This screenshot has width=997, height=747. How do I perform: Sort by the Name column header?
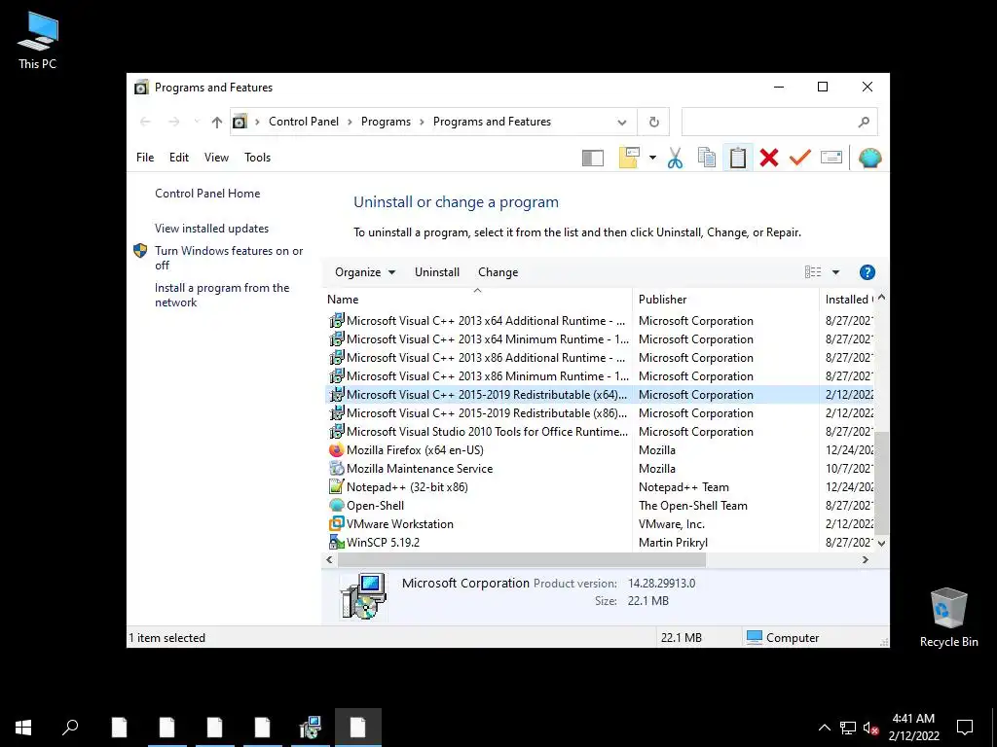477,300
